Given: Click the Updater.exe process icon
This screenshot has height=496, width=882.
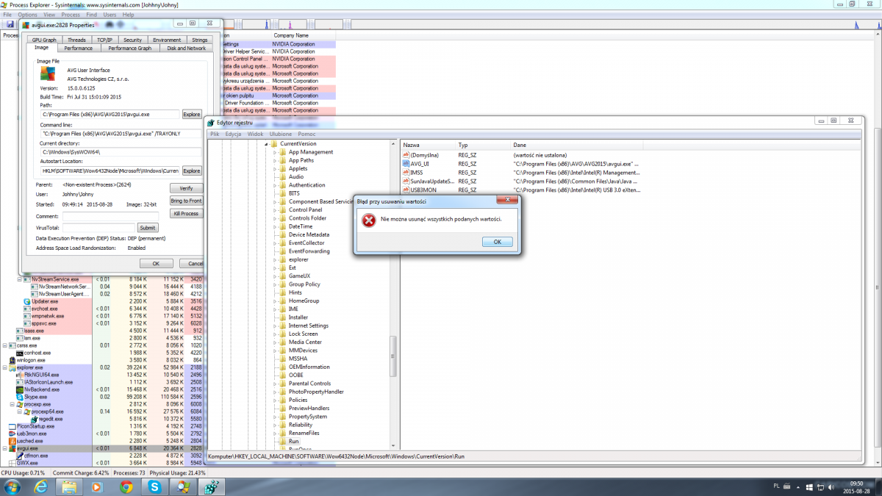Looking at the screenshot, I should coord(27,301).
